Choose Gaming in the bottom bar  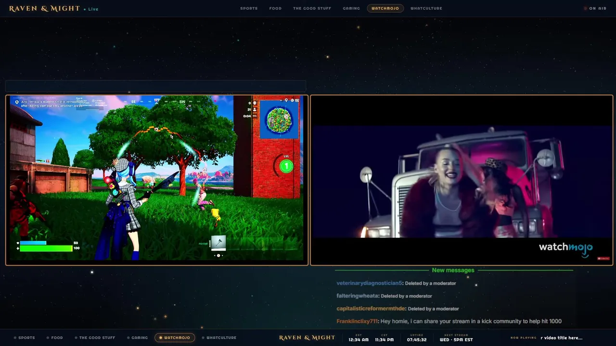[137, 338]
